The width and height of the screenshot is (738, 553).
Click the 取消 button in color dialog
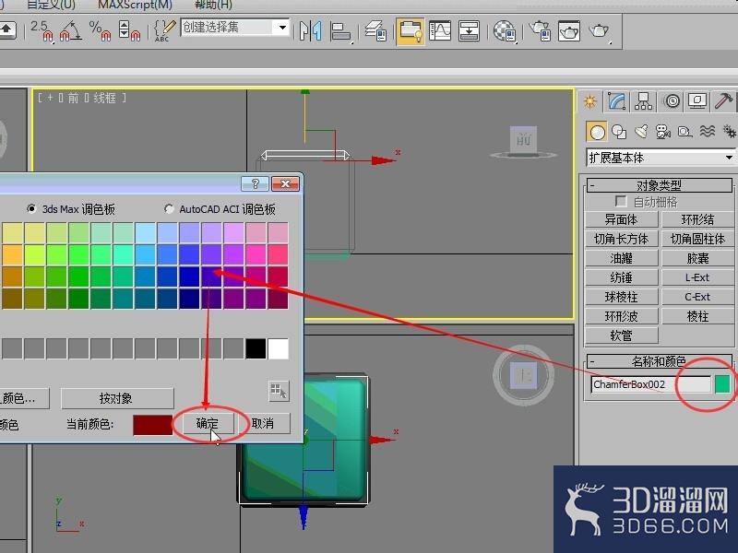[x=263, y=424]
